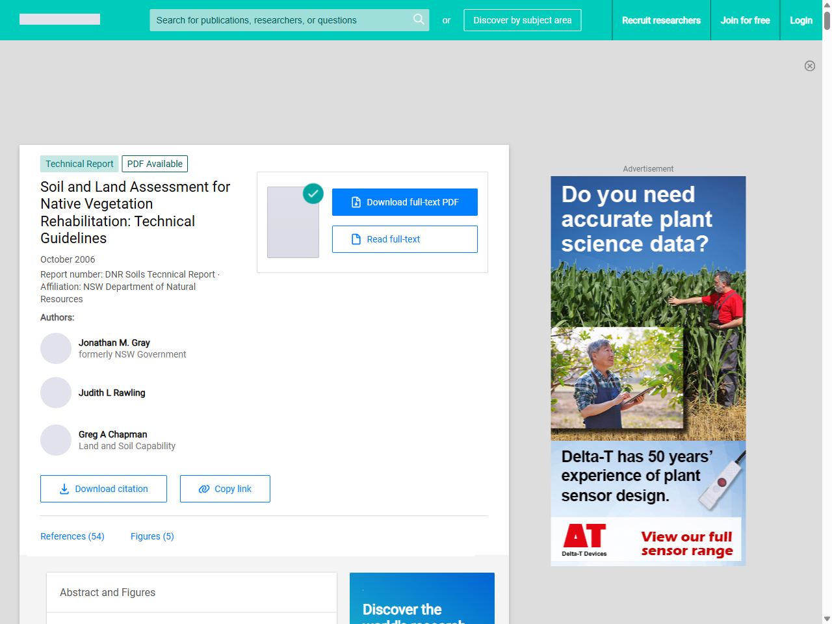832x624 pixels.
Task: Open the References (54) tab
Action: (x=72, y=536)
